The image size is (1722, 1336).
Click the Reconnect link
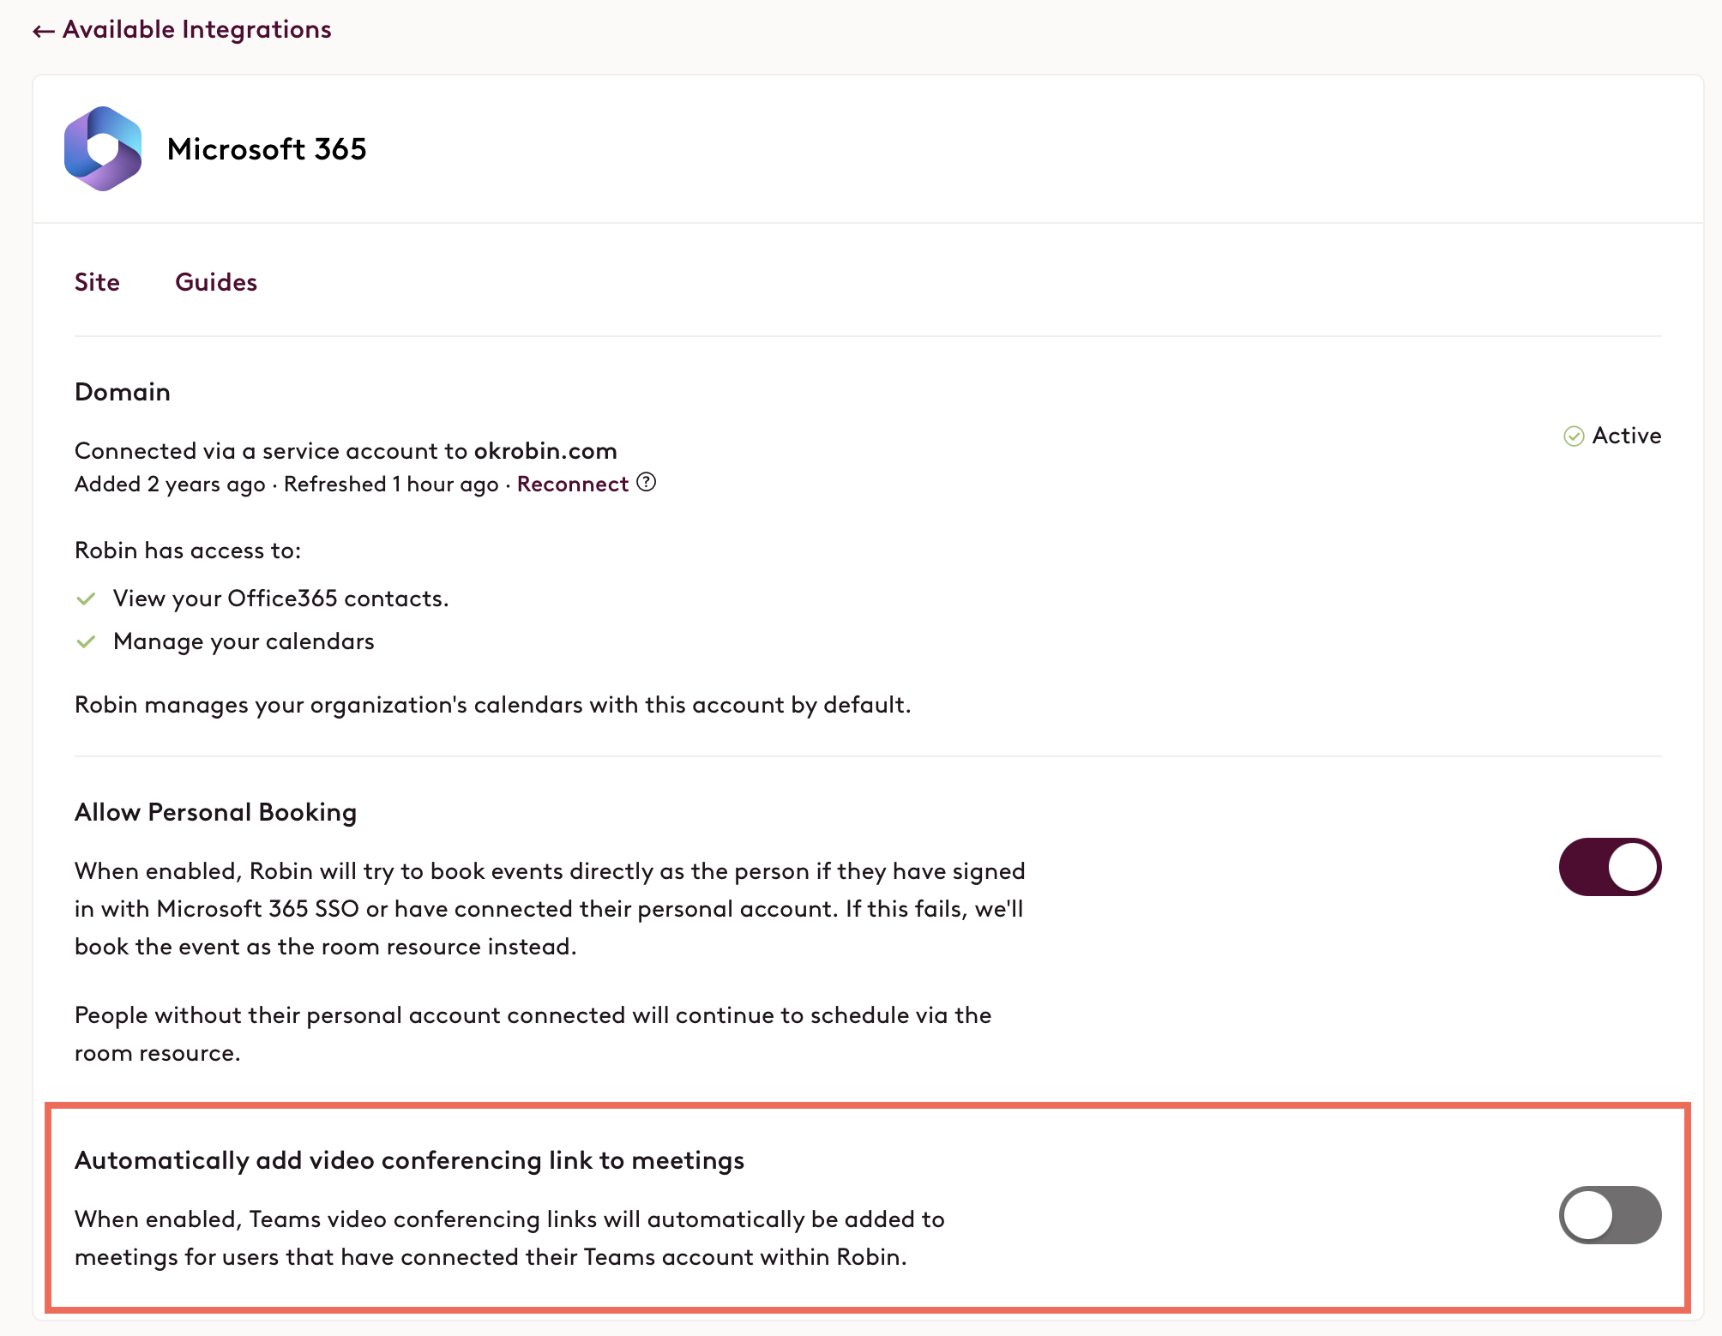[x=572, y=484]
